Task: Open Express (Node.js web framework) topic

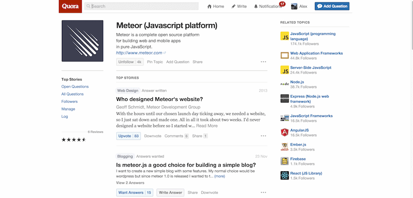Action: [x=310, y=99]
